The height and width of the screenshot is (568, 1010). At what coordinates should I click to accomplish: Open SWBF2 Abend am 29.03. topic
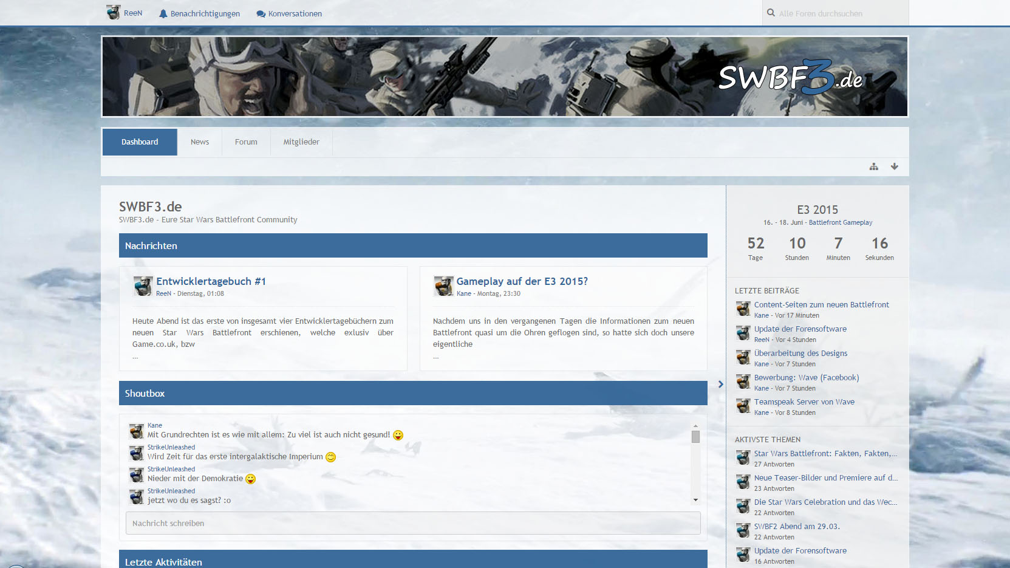[797, 526]
